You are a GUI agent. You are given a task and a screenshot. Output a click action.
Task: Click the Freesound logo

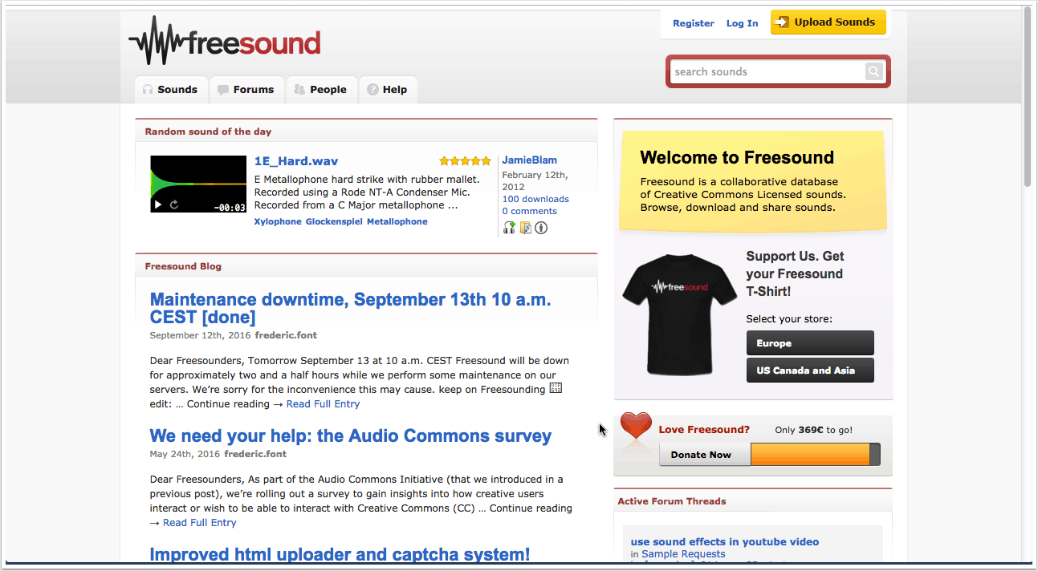click(225, 41)
